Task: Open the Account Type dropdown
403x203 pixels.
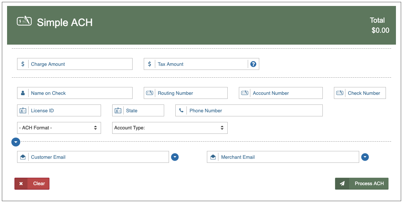Action: point(169,128)
